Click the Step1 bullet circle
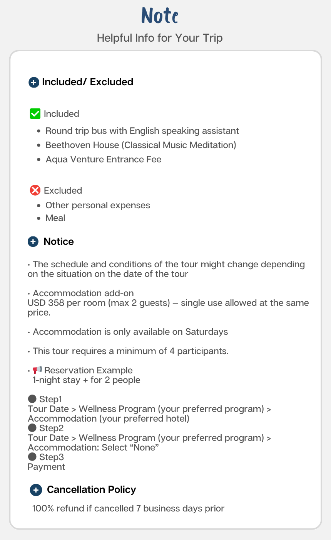331x540 pixels. pos(32,399)
